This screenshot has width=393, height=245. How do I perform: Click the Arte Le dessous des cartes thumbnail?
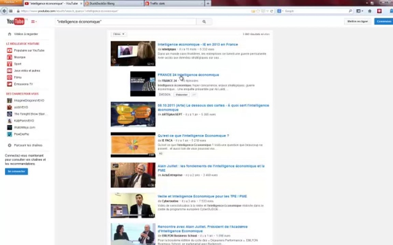(133, 114)
